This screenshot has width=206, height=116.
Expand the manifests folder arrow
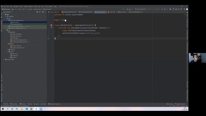click(x=5, y=16)
